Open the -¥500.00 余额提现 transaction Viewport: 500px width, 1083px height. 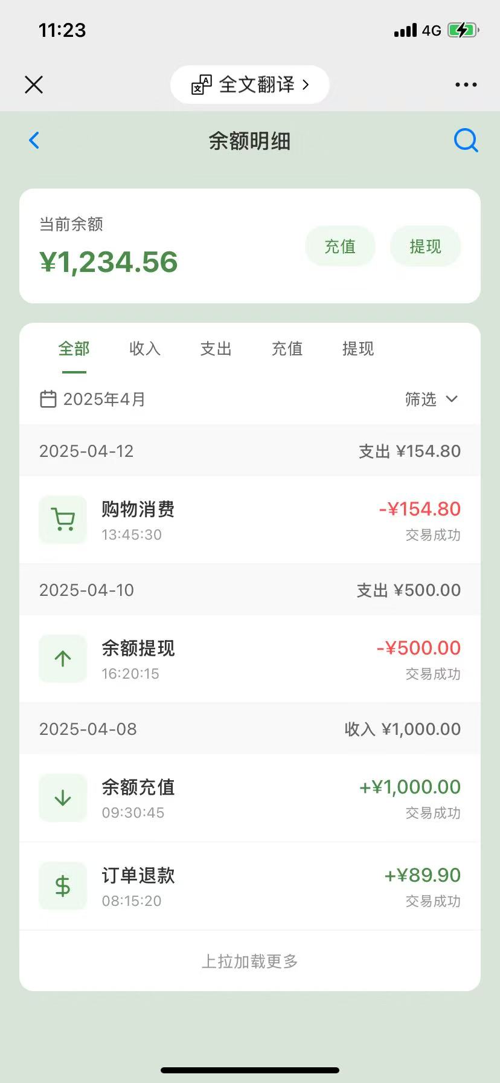[x=250, y=659]
